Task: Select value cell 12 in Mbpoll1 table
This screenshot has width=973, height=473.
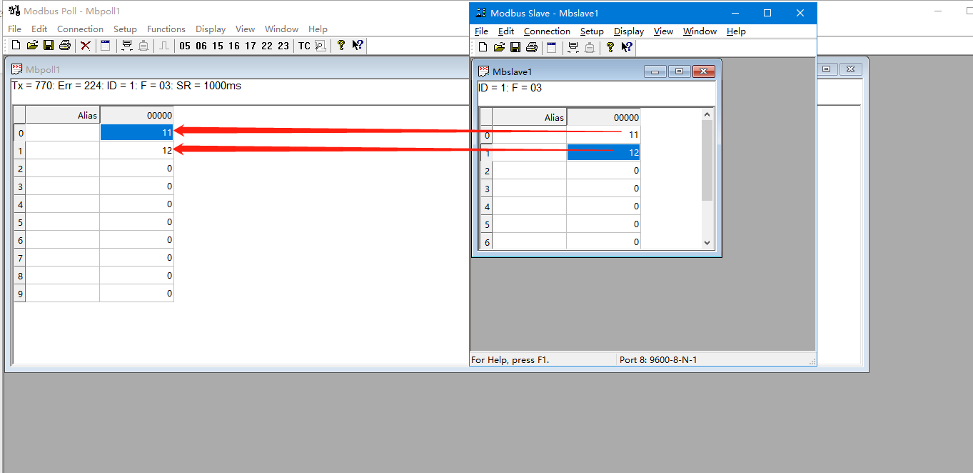Action: (136, 150)
